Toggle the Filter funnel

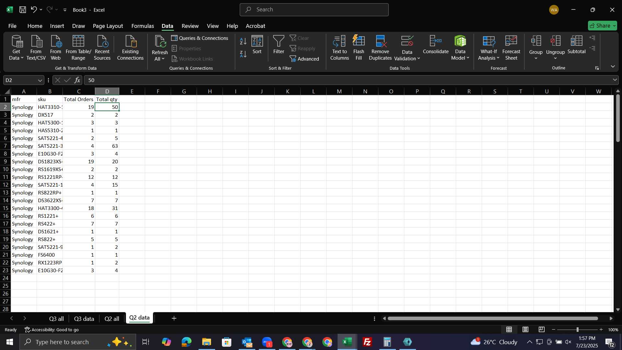[x=279, y=45]
